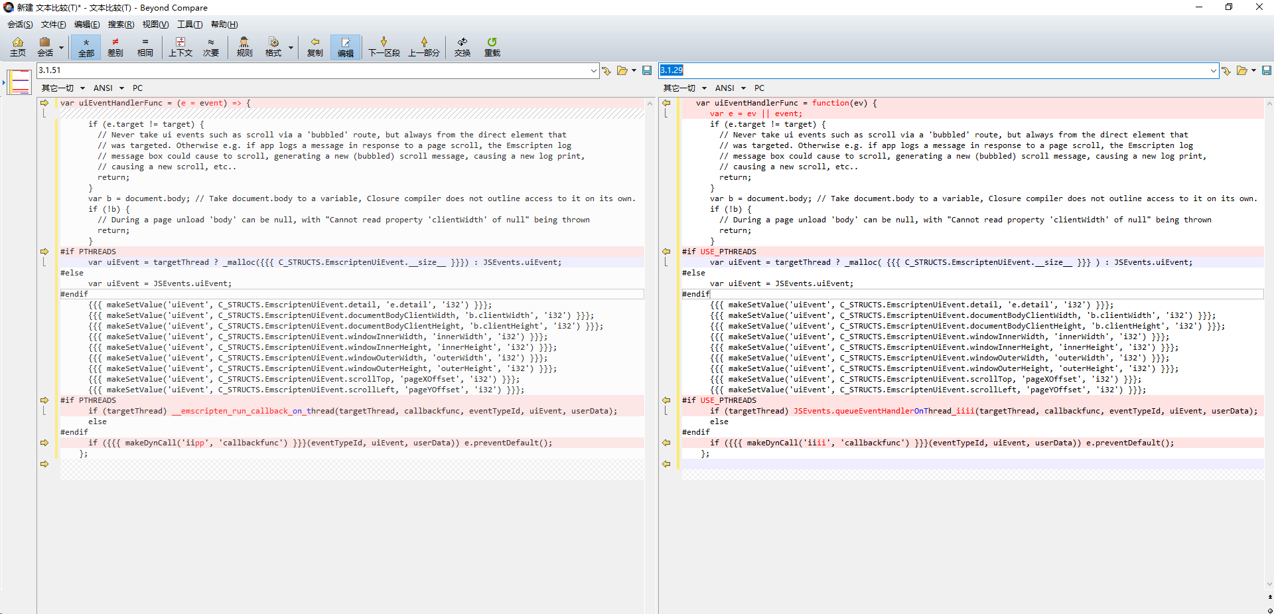1274x614 pixels.
Task: Open the 文件(F) menu
Action: tap(53, 25)
